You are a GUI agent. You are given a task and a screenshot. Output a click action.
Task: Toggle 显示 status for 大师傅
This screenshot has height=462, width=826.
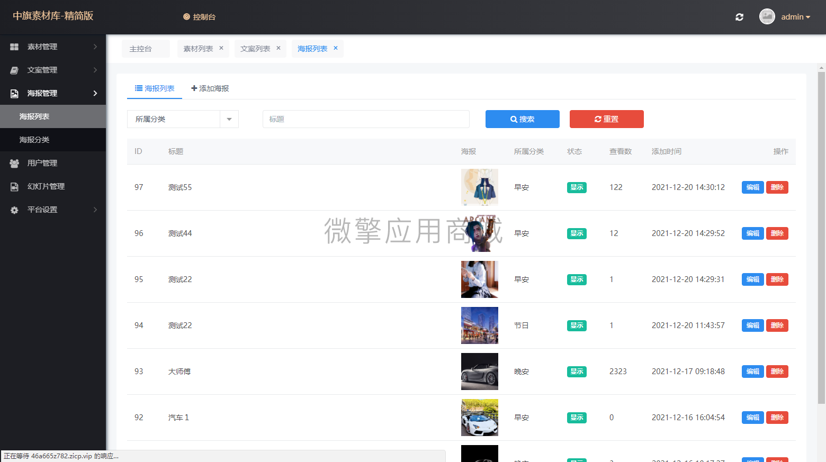pos(577,372)
